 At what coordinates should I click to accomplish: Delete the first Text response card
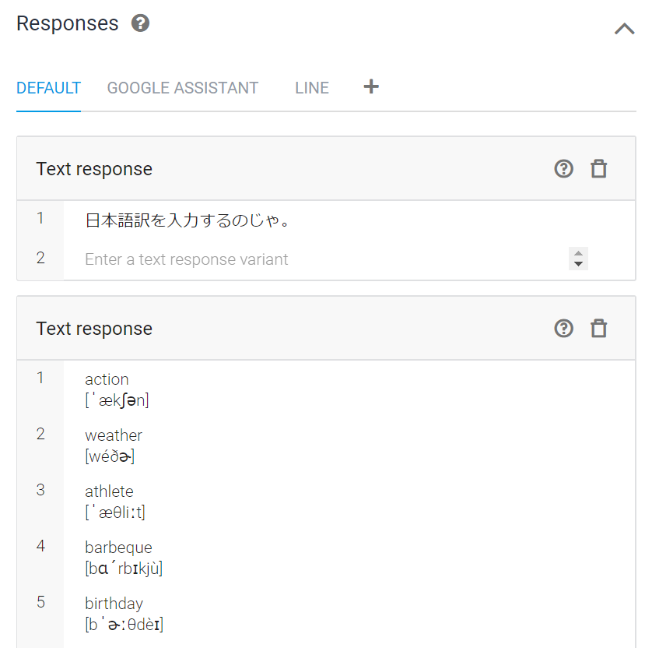[x=598, y=169]
